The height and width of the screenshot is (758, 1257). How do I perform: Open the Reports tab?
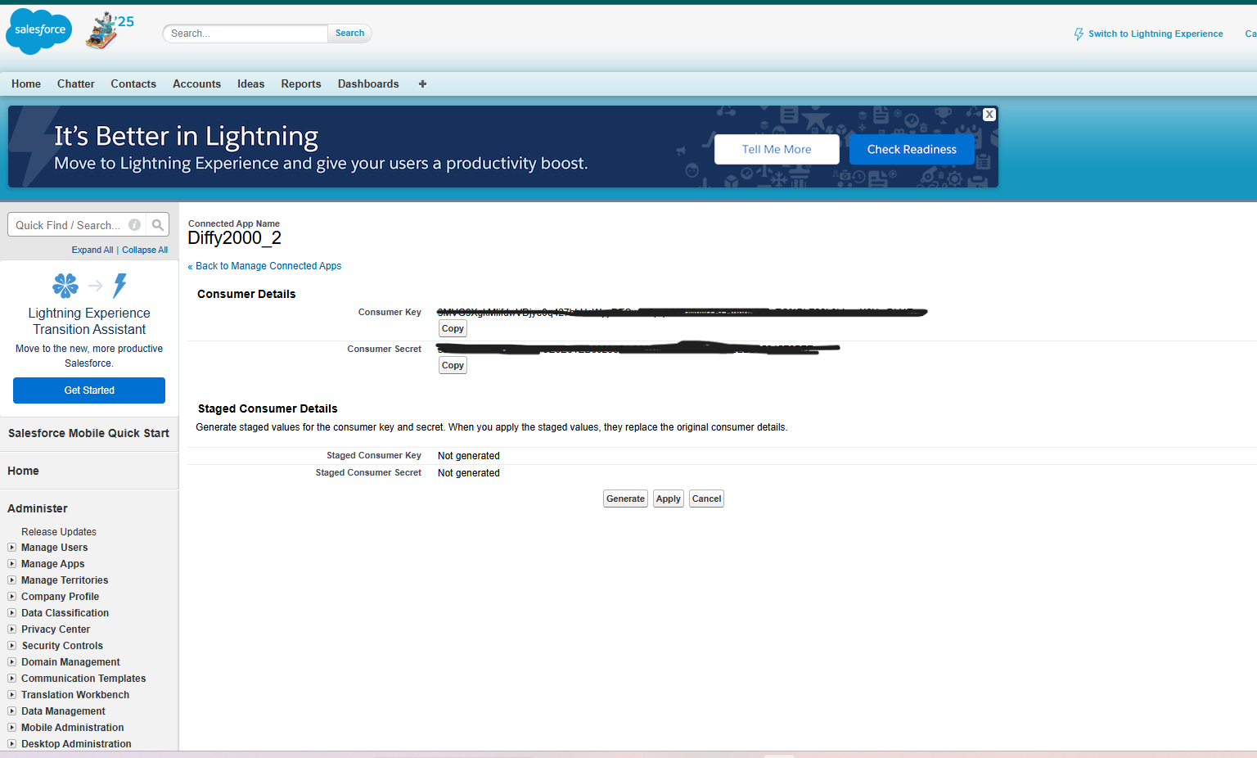tap(301, 83)
